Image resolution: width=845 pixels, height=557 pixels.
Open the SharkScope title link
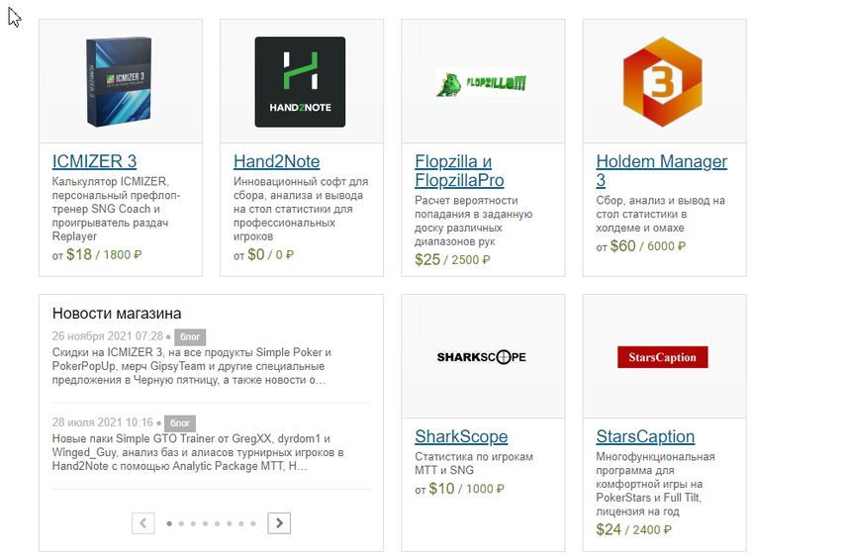pyautogui.click(x=461, y=436)
